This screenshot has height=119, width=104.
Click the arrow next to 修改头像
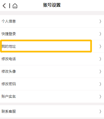tap(100, 72)
